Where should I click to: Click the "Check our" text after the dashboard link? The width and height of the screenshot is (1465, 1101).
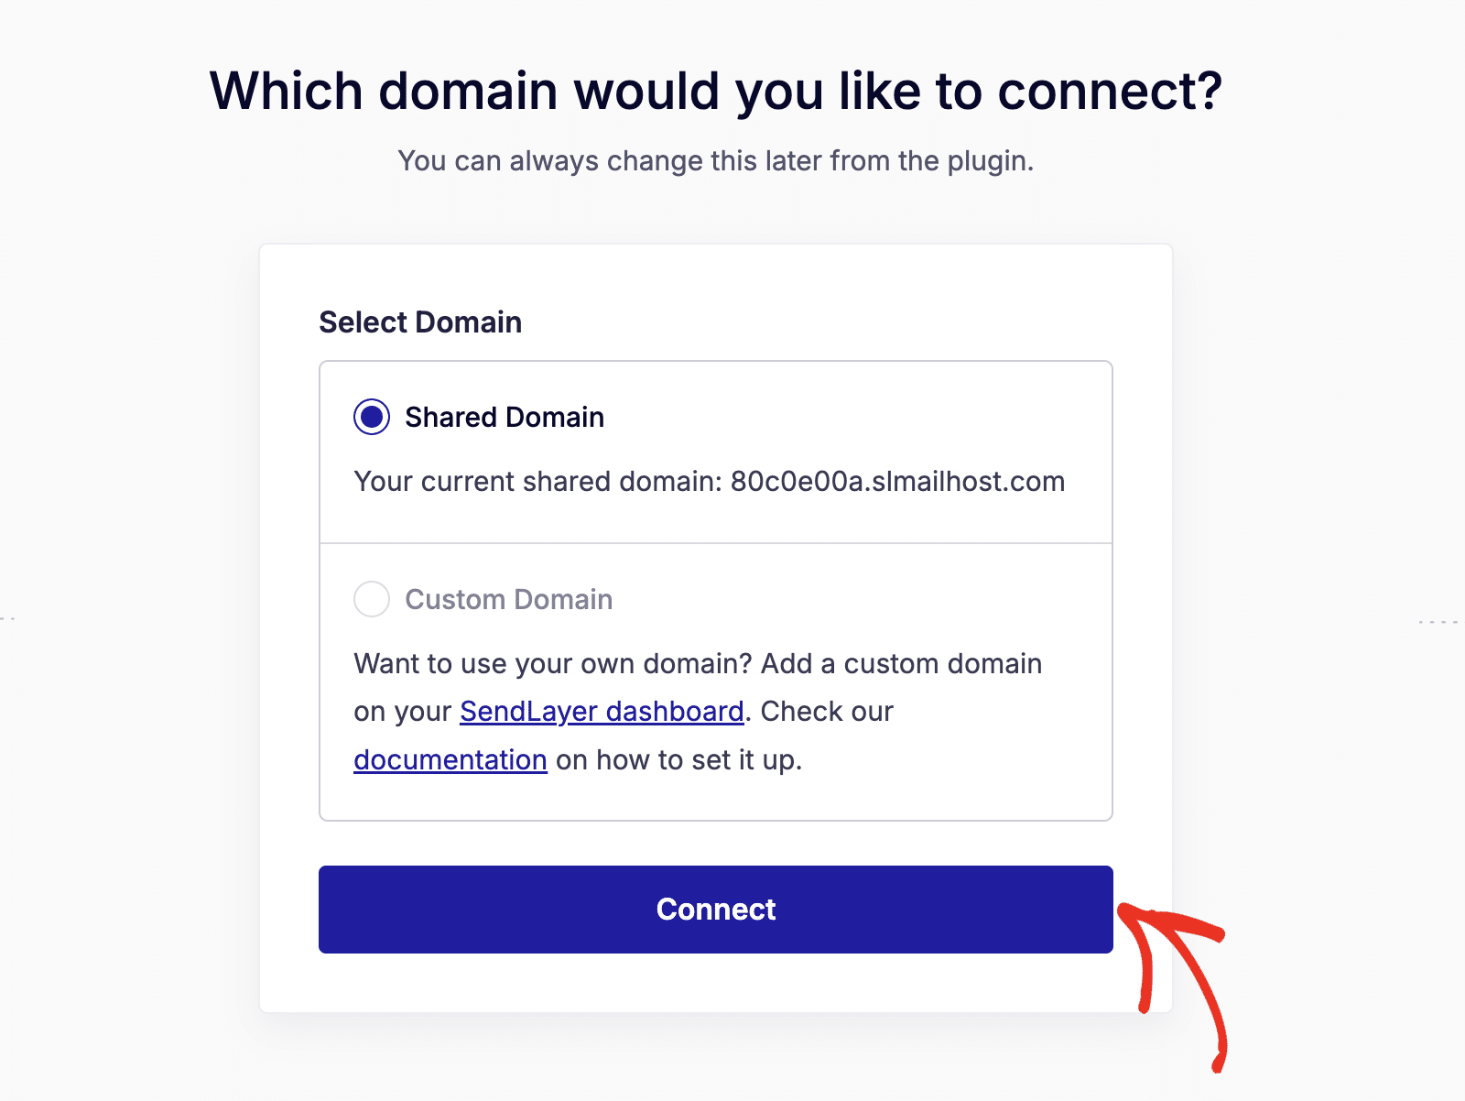tap(827, 712)
